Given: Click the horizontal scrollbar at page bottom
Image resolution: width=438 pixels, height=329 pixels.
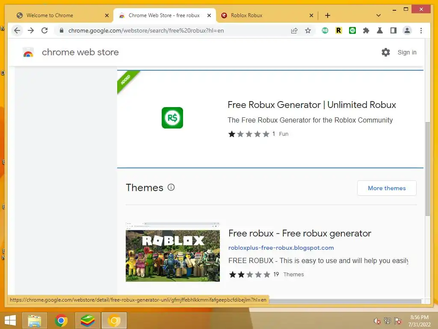Looking at the screenshot, I should point(345,301).
